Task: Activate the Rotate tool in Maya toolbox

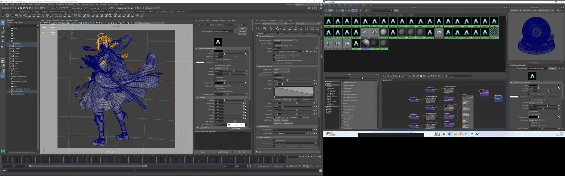Action: point(3,41)
